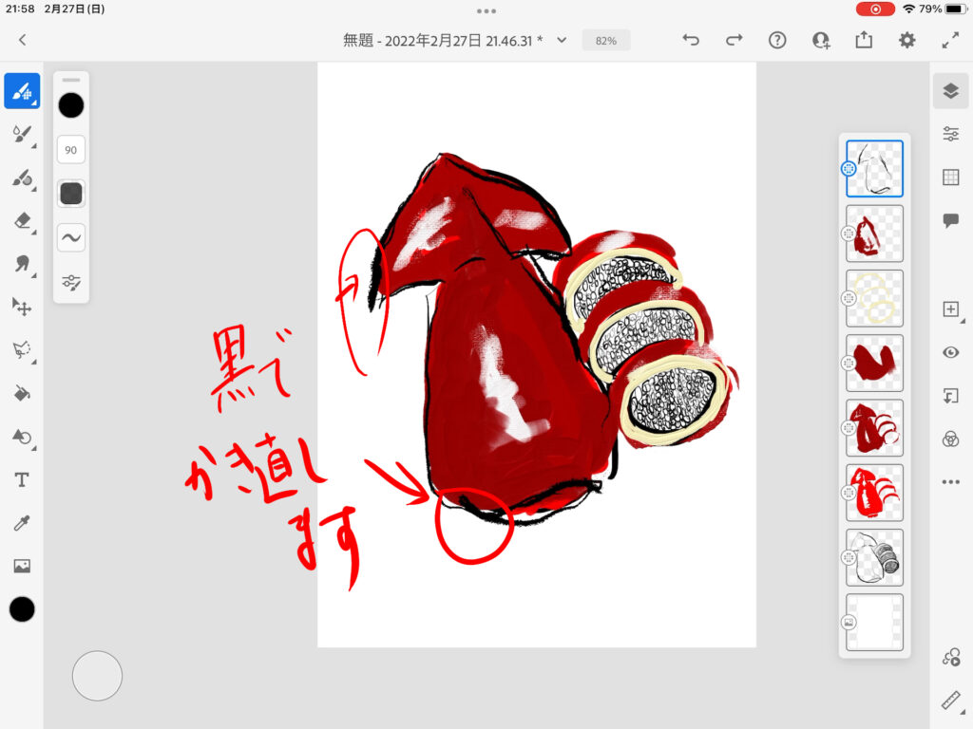973x729 pixels.
Task: Go back using the left chevron
Action: pos(22,40)
